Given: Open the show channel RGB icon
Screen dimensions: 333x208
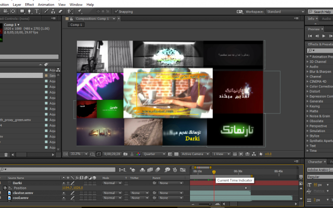Looking at the screenshot, I should (x=138, y=154).
